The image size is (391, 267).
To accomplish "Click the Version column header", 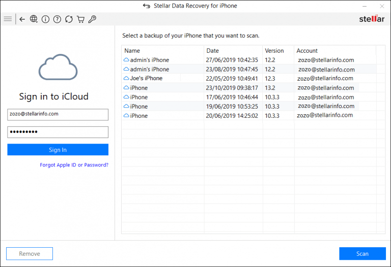I will click(x=274, y=51).
